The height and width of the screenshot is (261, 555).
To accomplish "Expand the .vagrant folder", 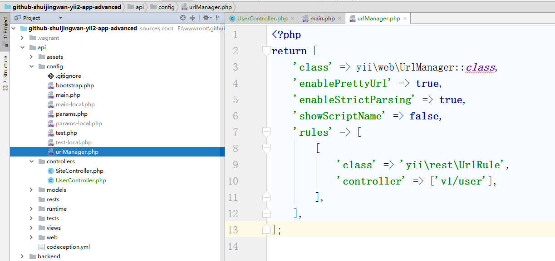I will pos(22,38).
